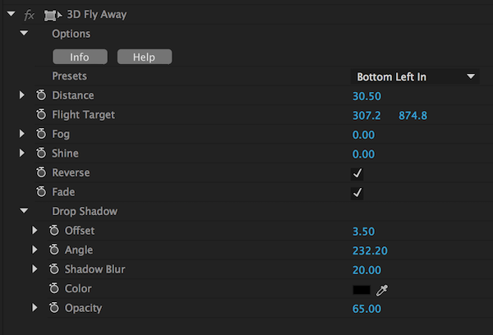Toggle the Flight Target animation stopwatch
The width and height of the screenshot is (493, 335).
point(41,116)
